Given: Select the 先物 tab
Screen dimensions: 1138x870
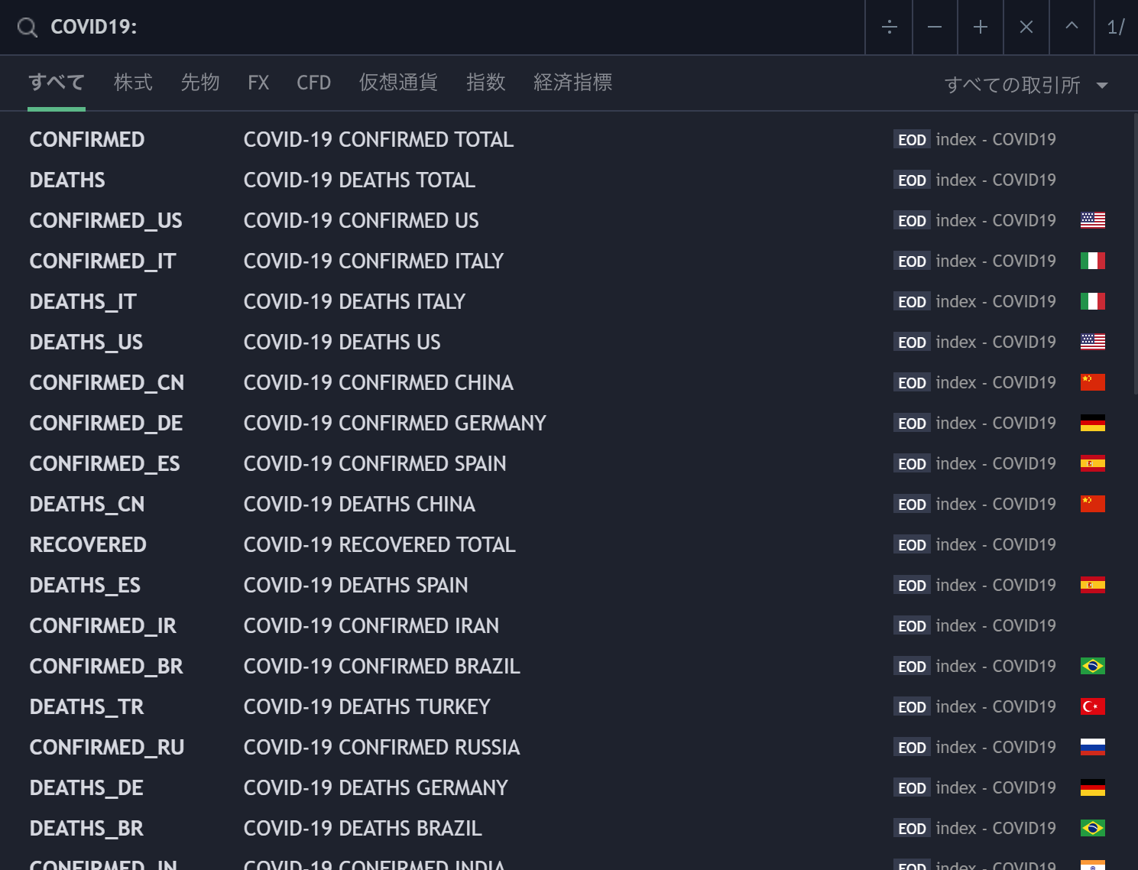Looking at the screenshot, I should pos(200,83).
